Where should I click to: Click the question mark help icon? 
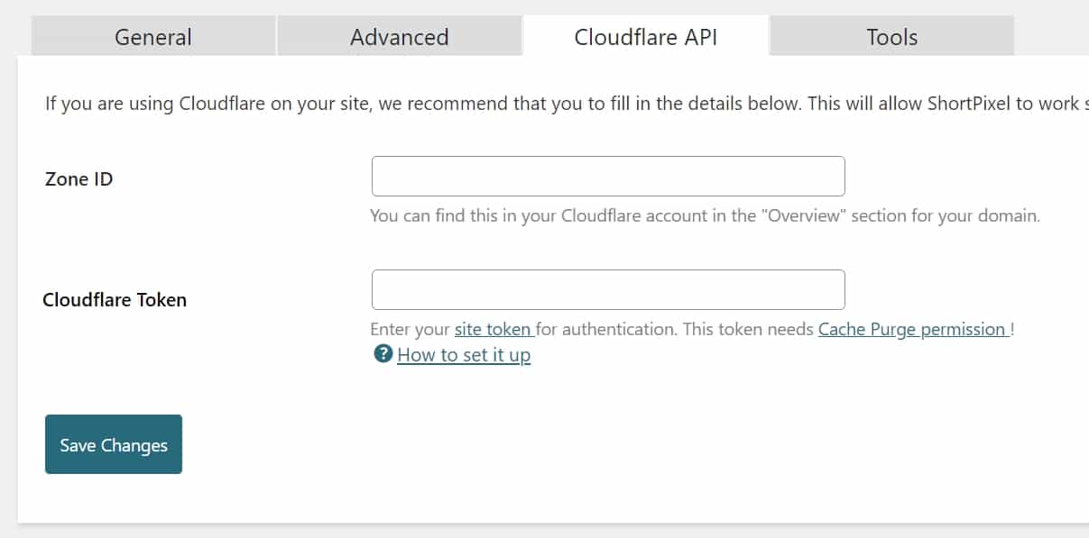383,354
